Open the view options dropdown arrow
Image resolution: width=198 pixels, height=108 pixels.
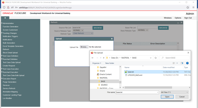point(177,63)
